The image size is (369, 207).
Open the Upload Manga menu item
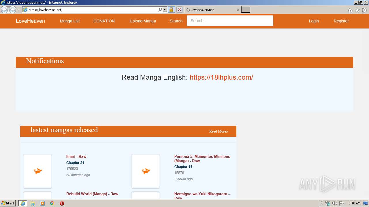click(143, 21)
